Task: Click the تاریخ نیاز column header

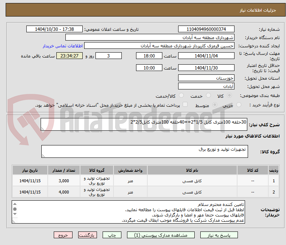Action: [30, 170]
